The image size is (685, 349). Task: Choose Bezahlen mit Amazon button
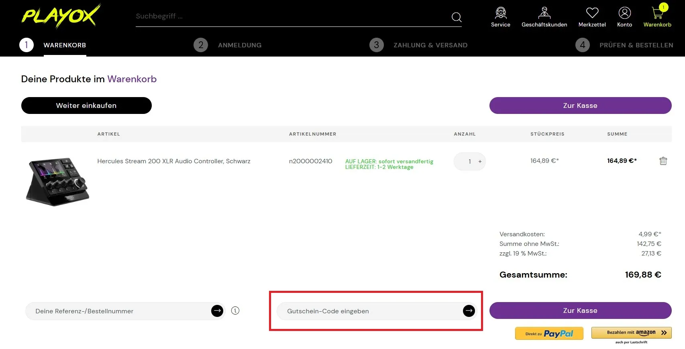click(631, 333)
